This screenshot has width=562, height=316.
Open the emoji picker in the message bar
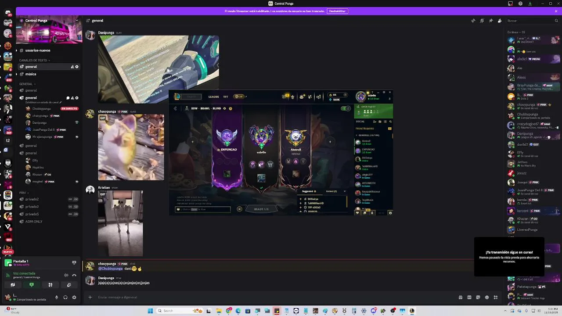click(487, 297)
